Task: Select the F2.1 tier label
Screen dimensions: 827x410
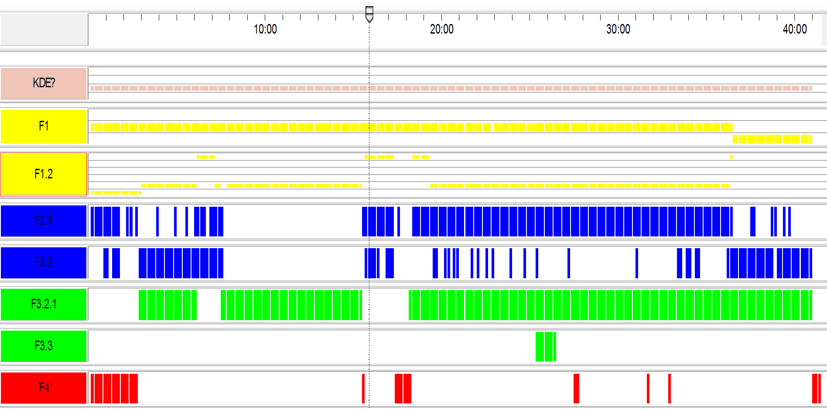Action: click(44, 221)
